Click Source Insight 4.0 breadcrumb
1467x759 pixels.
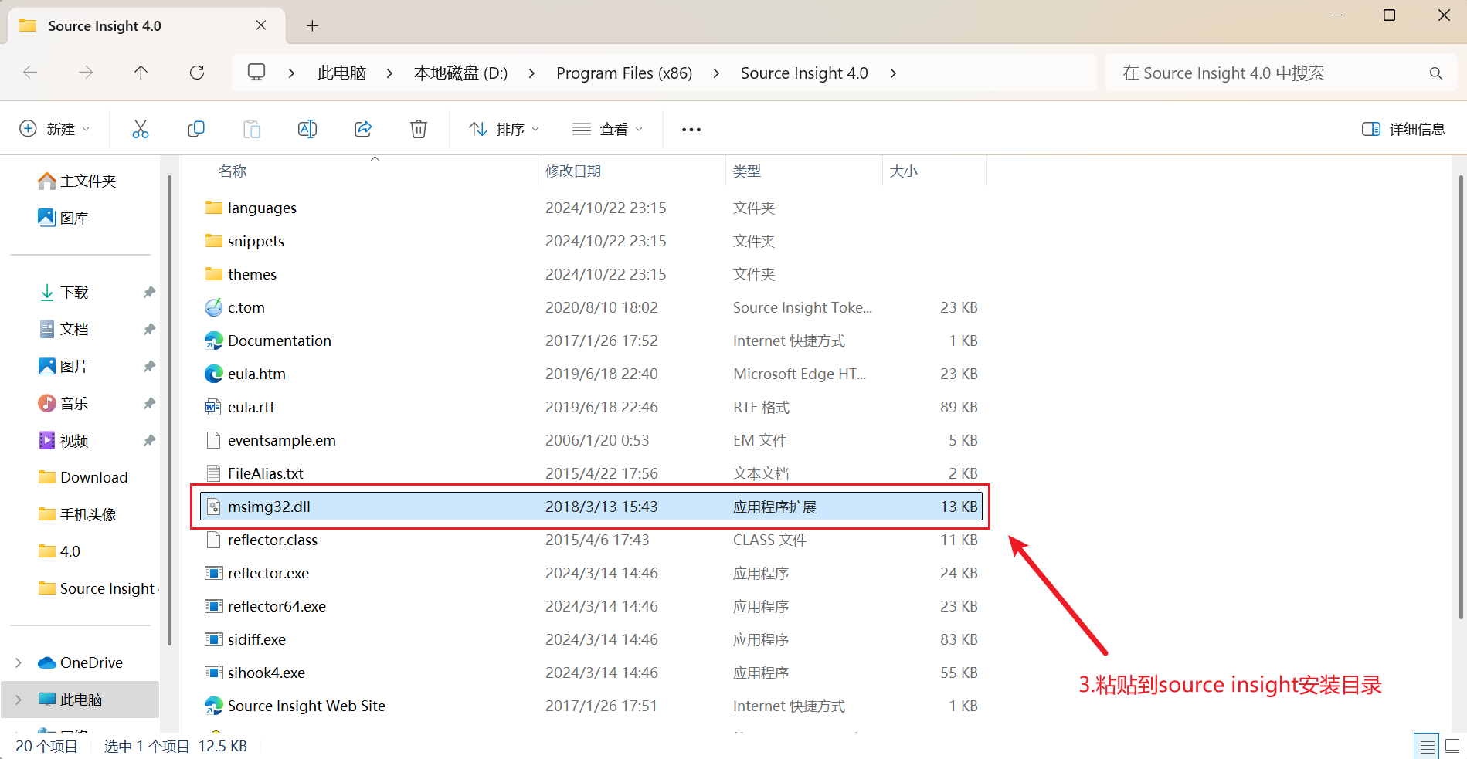coord(804,73)
